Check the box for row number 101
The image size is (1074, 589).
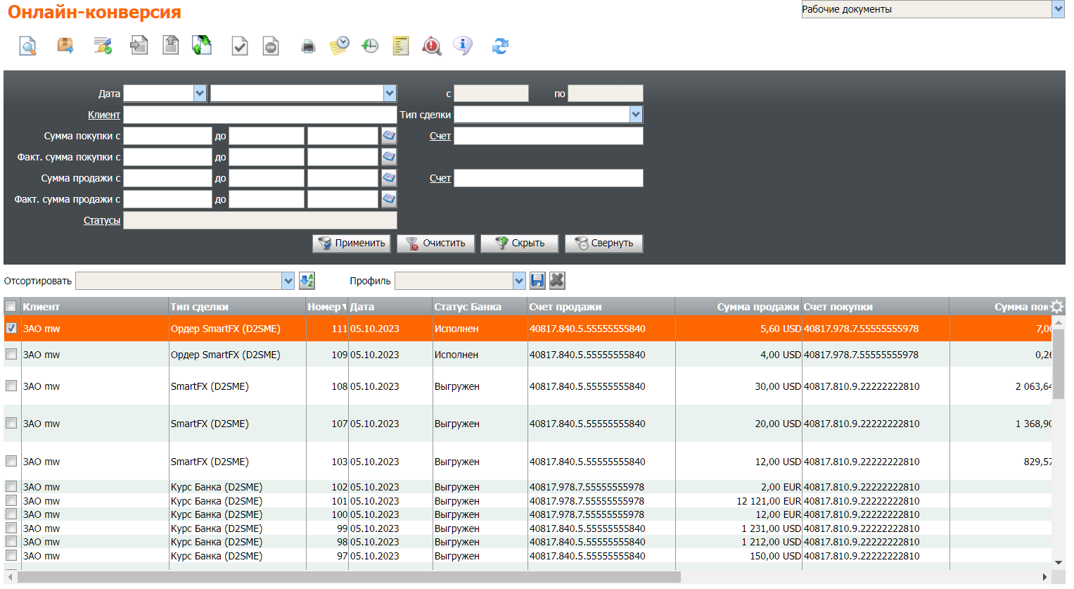(x=11, y=500)
